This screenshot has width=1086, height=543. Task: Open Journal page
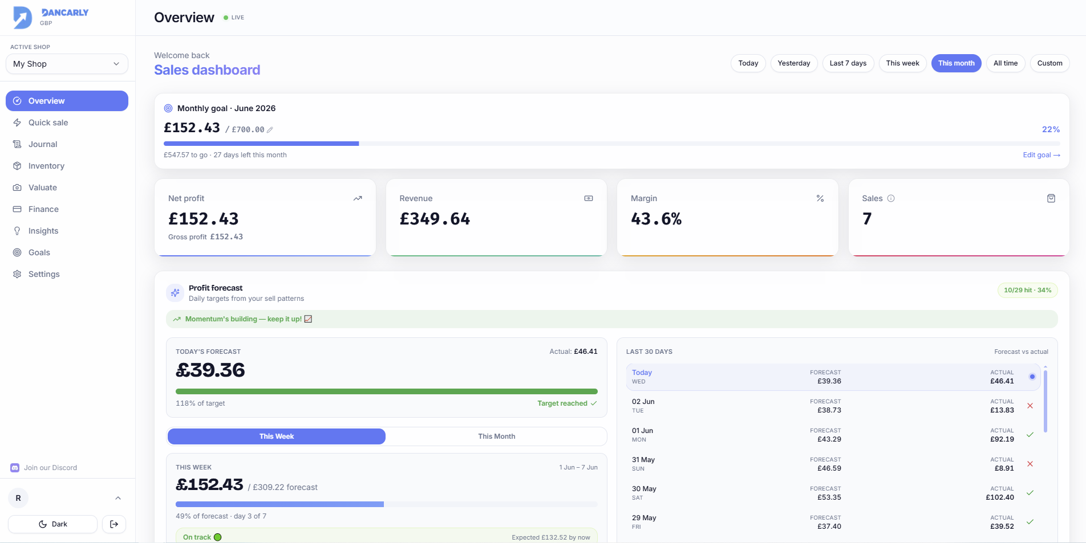click(67, 144)
